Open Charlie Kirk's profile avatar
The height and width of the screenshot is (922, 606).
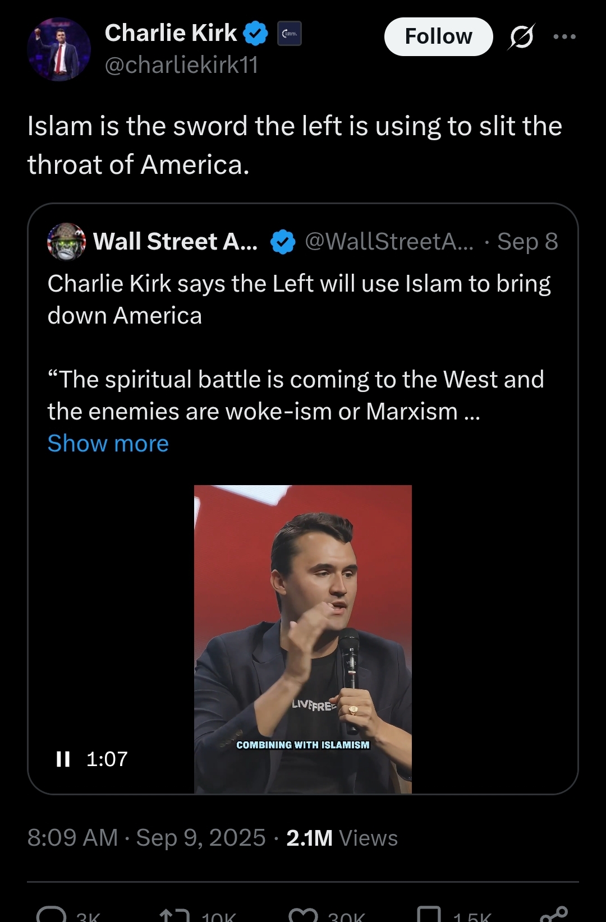point(58,49)
